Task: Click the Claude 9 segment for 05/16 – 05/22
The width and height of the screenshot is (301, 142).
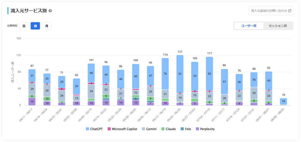Action: [106, 96]
